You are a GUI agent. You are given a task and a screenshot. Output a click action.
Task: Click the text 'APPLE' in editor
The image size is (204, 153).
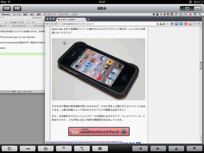(3, 48)
